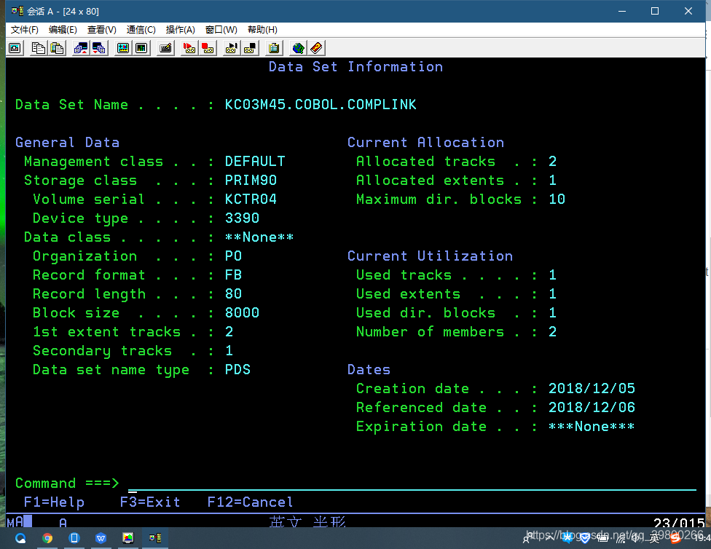The width and height of the screenshot is (711, 549).
Task: Open the question mark Help book icon
Action: [x=316, y=48]
